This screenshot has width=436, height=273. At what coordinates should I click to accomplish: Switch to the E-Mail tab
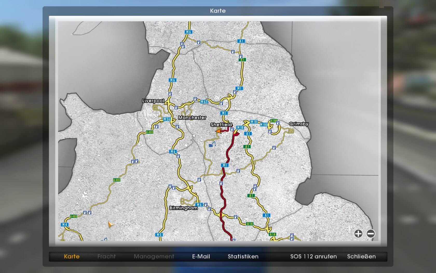(x=201, y=256)
